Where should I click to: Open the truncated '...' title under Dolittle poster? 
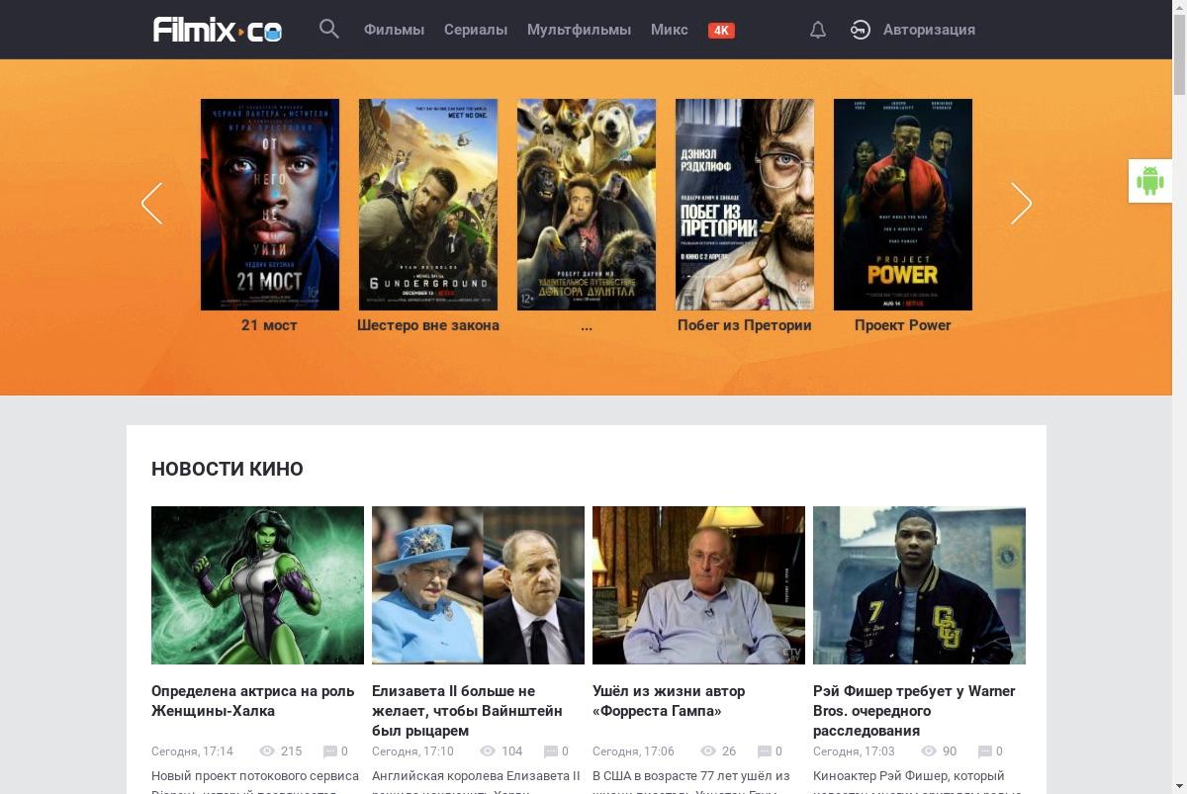(587, 325)
